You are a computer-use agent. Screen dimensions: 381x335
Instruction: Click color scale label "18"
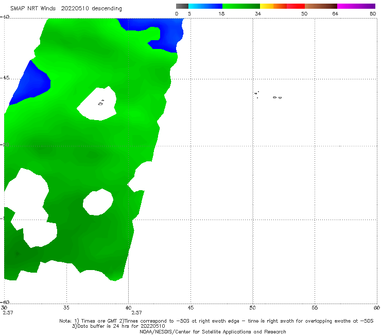tap(221, 13)
